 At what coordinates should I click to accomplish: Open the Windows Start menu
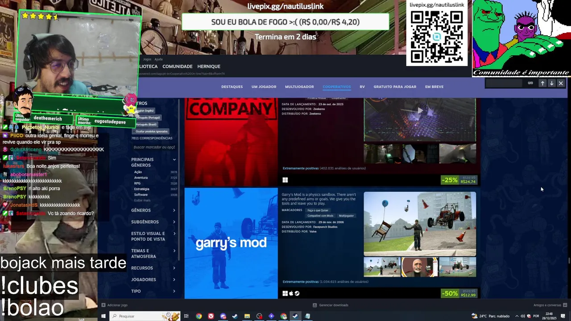point(103,316)
